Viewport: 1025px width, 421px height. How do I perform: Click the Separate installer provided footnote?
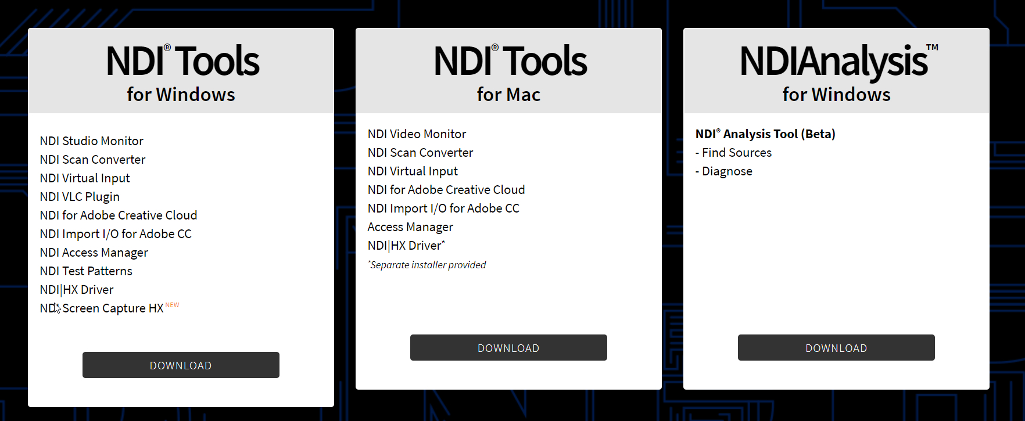[x=428, y=265]
